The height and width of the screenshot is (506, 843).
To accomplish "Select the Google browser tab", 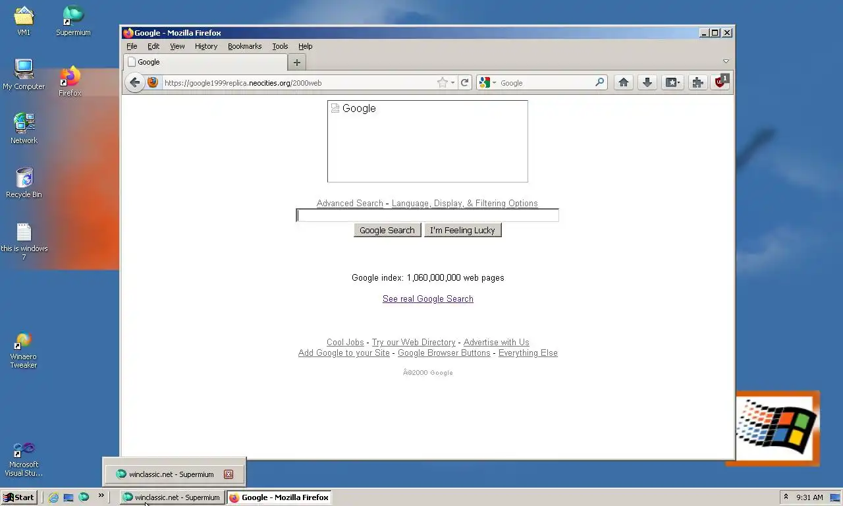I will [205, 62].
